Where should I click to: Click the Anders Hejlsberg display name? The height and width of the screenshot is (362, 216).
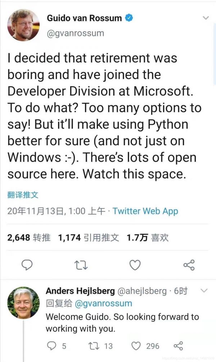coord(80,291)
